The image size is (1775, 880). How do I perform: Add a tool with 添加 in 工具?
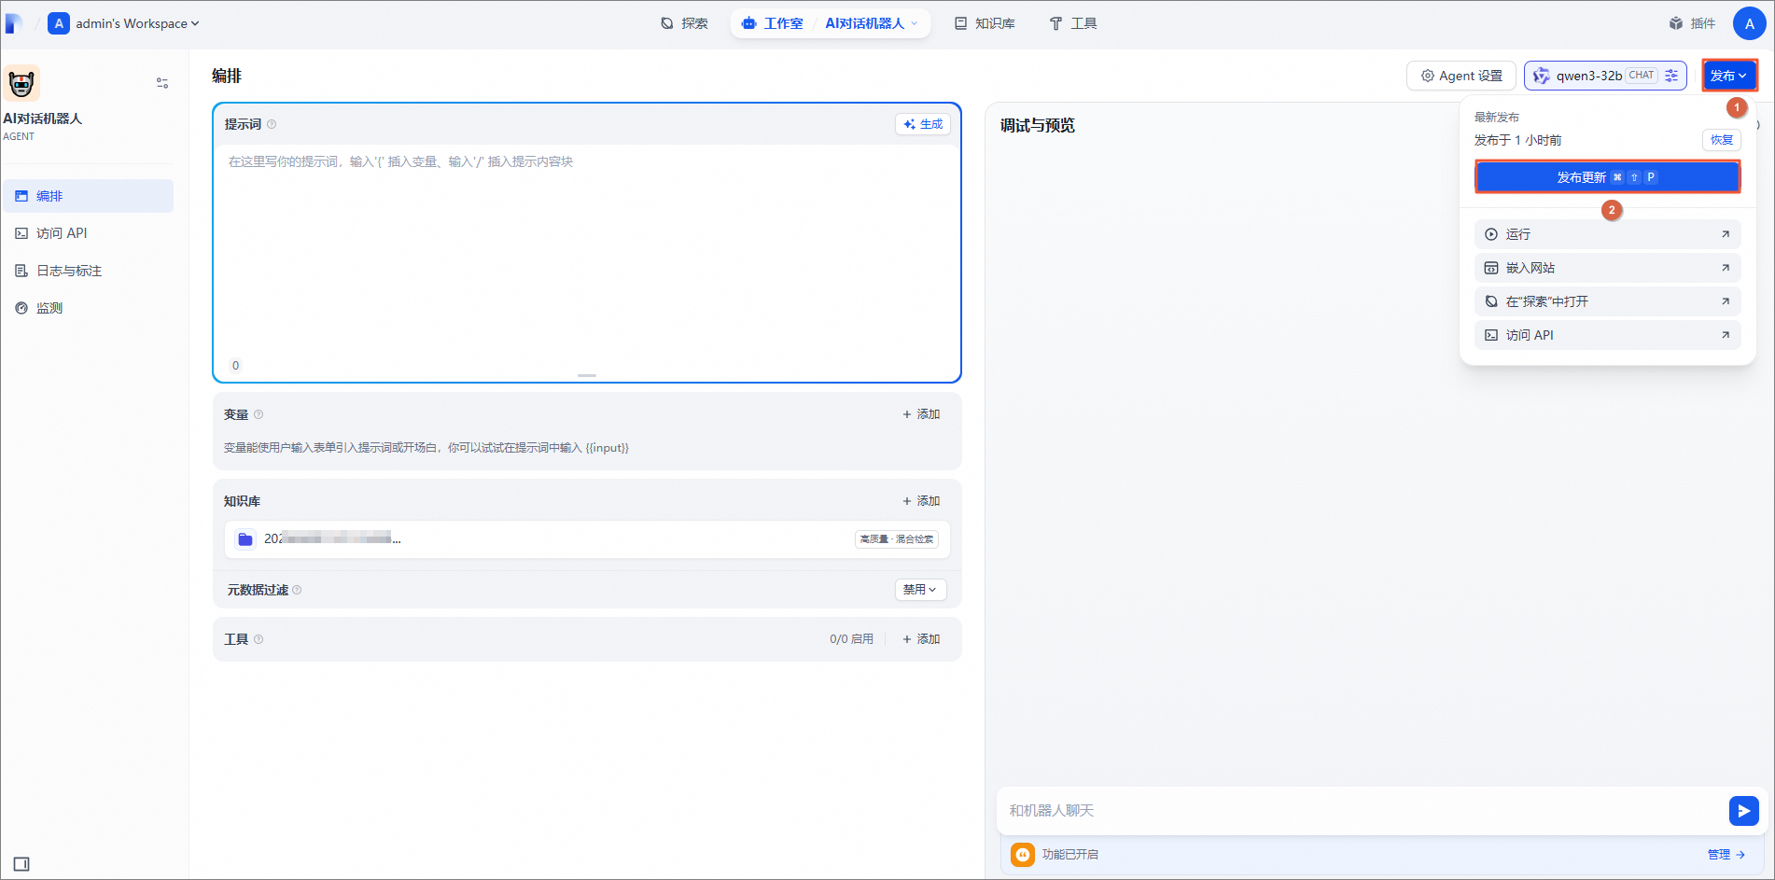[921, 639]
